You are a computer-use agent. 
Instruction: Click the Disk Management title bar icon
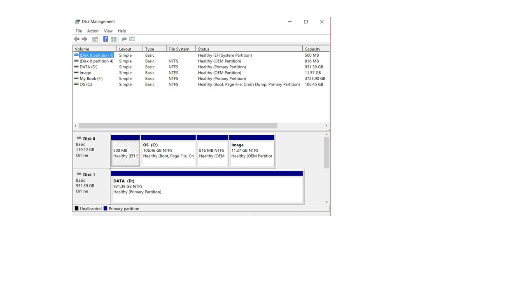77,22
